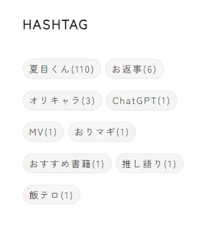
Task: Filter posts by the ChatGPT tag
Action: tap(141, 101)
